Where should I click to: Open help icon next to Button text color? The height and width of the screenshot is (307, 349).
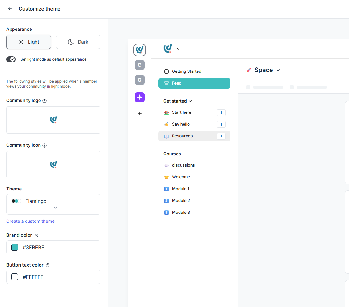pyautogui.click(x=48, y=265)
